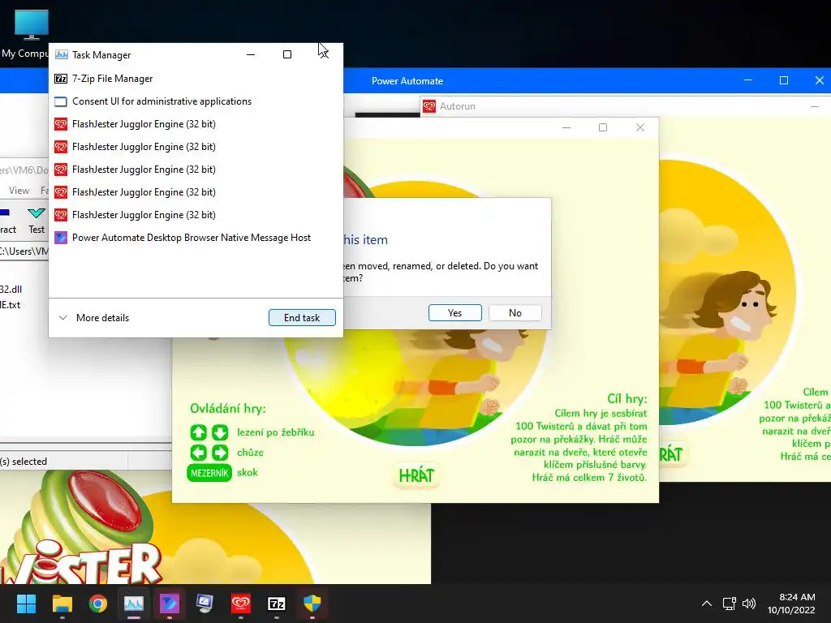Viewport: 831px width, 623px height.
Task: Maximize the Power Automate window
Action: coord(784,80)
